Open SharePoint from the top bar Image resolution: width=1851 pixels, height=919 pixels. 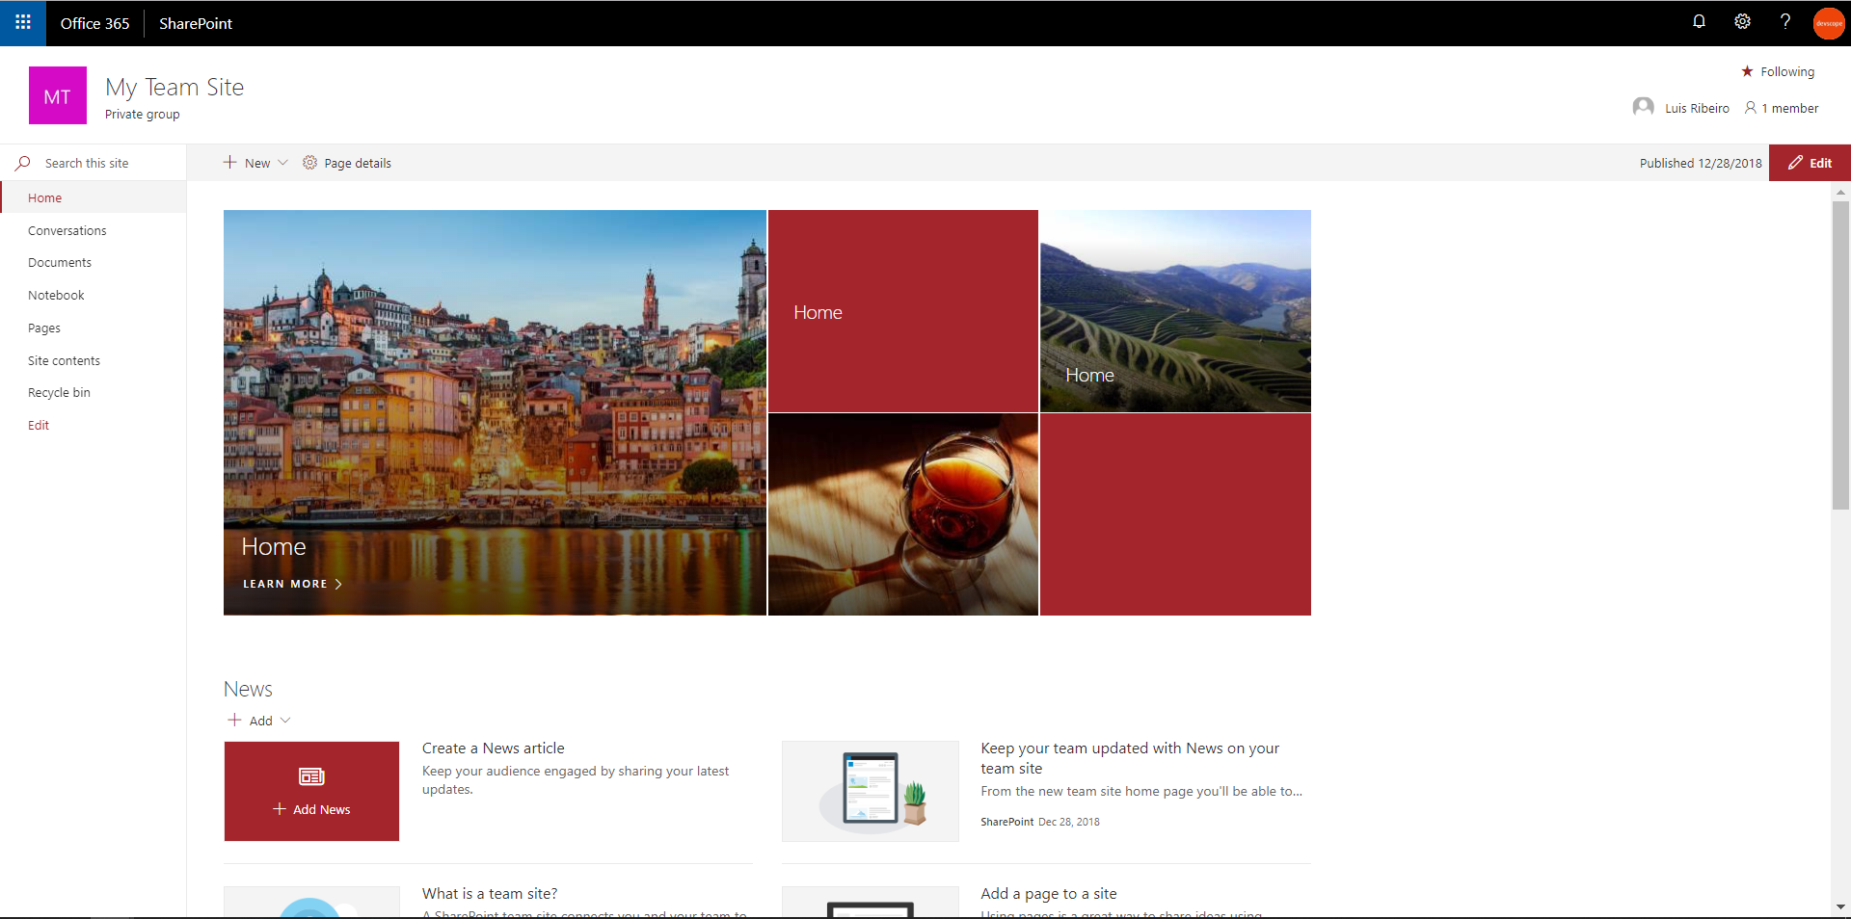coord(195,23)
